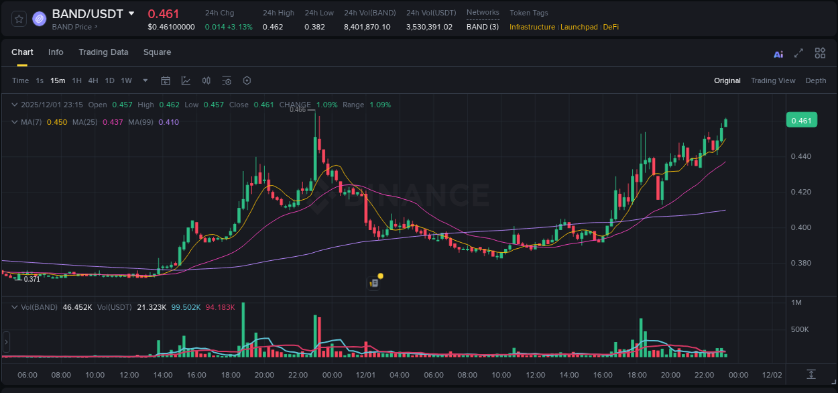Collapse the moving averages MA row
This screenshot has height=393, width=838.
click(13, 122)
